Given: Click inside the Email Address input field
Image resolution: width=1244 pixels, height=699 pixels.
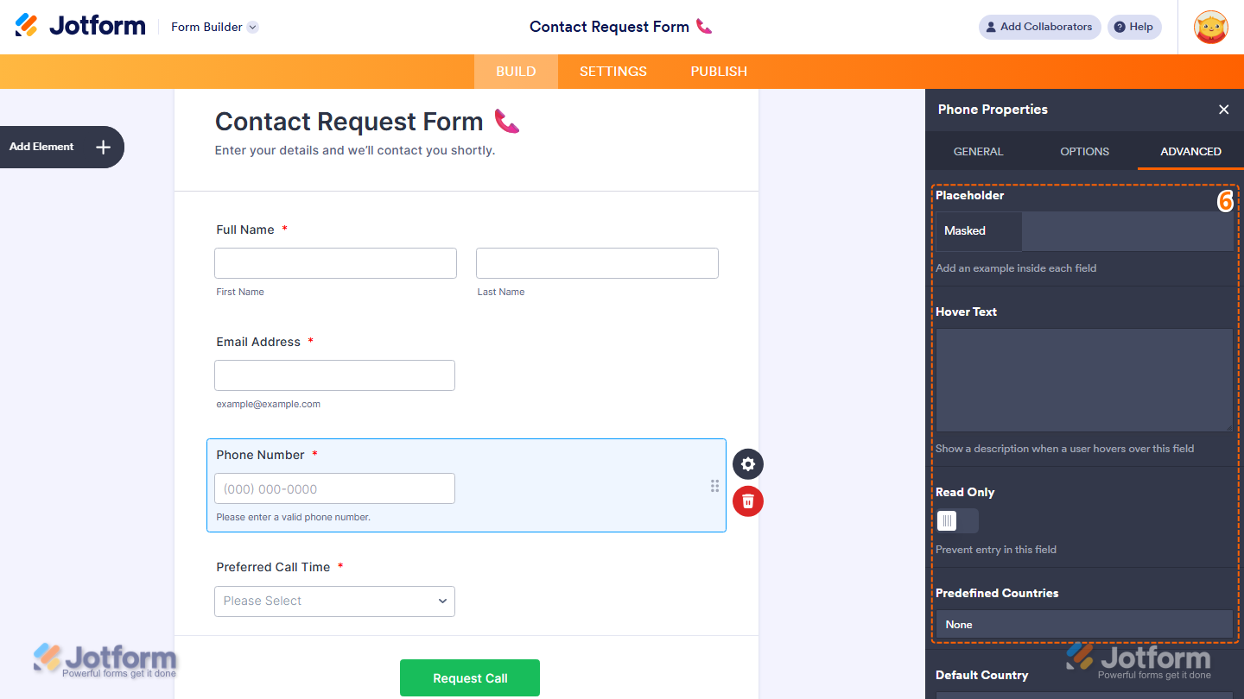Looking at the screenshot, I should tap(334, 375).
